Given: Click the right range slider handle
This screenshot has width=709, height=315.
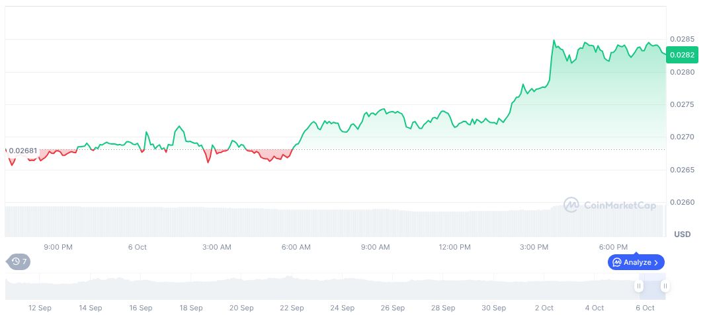Looking at the screenshot, I should click(x=665, y=286).
